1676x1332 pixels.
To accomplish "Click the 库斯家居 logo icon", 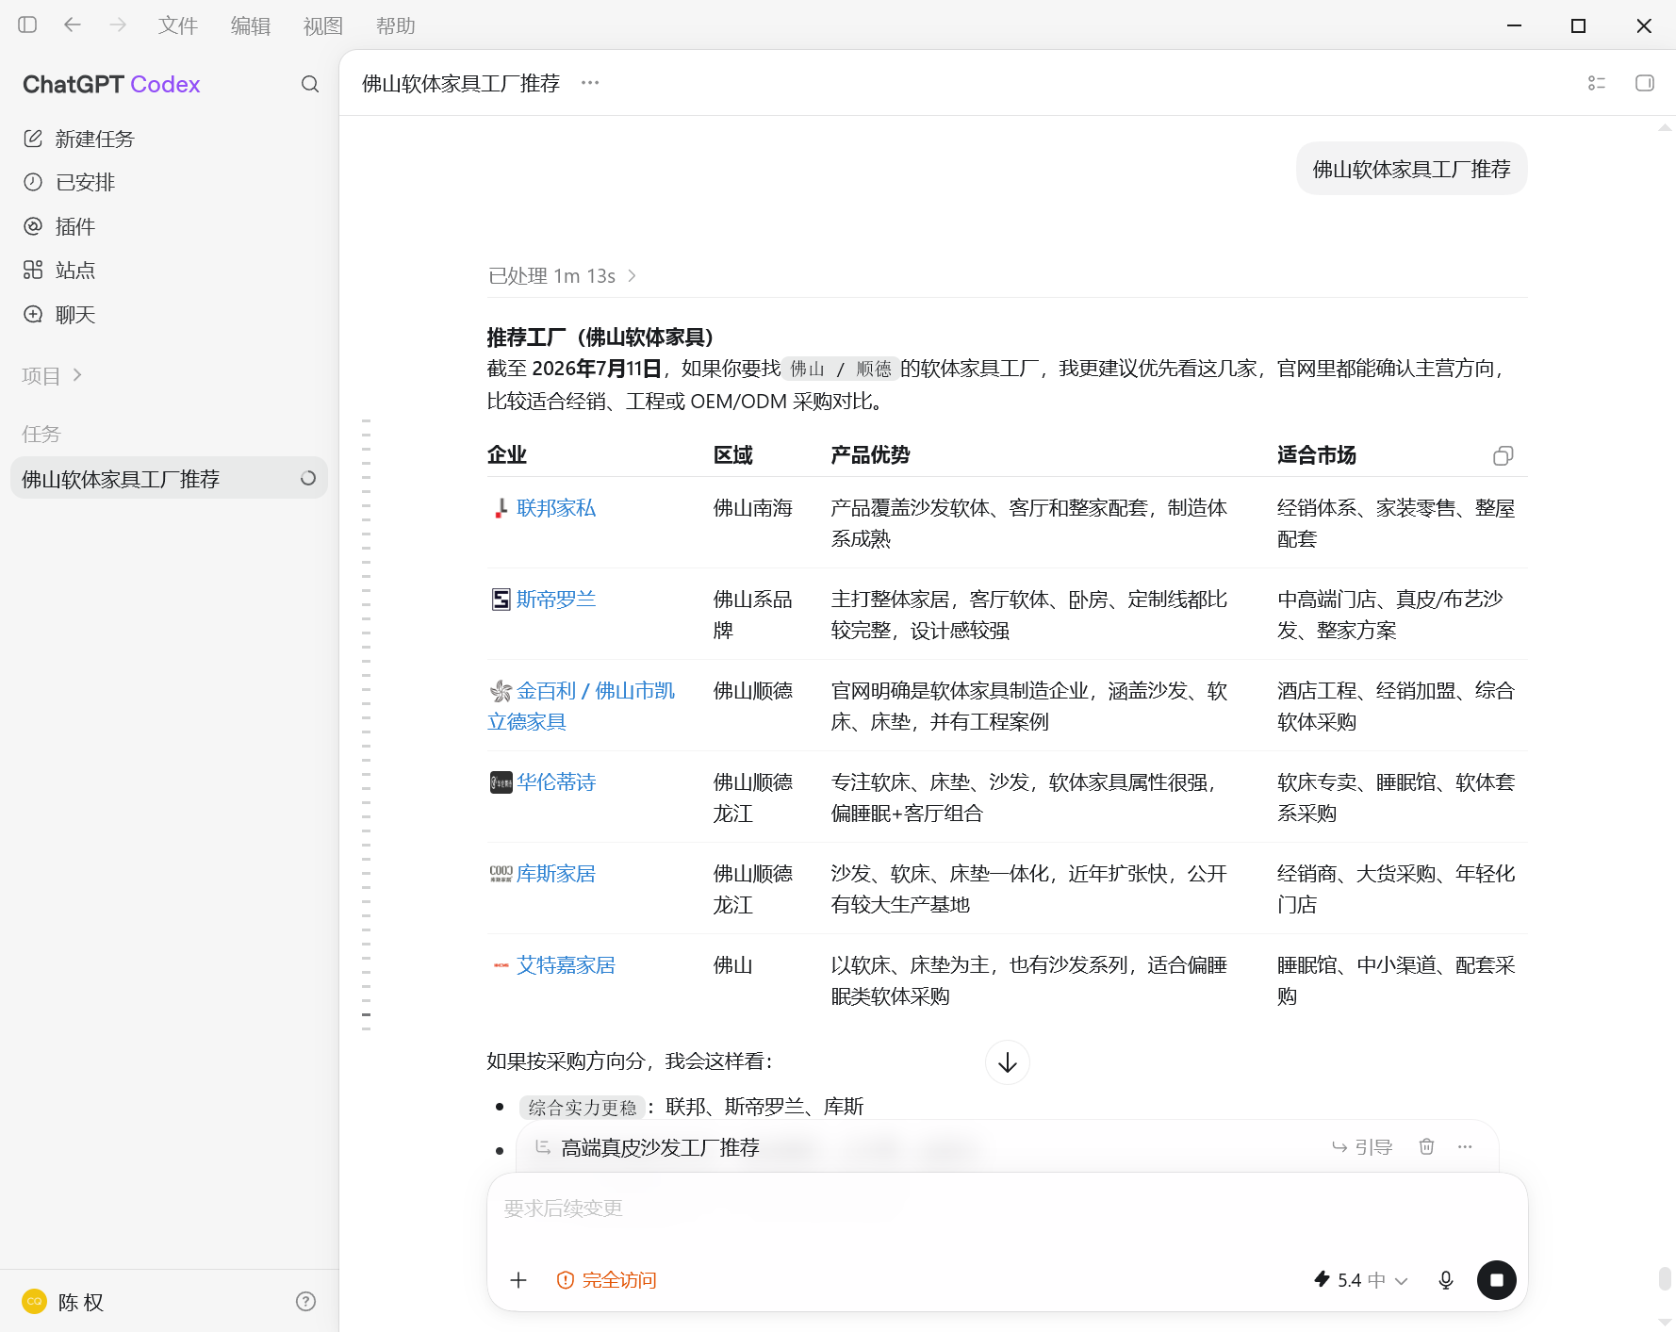I will 501,874.
